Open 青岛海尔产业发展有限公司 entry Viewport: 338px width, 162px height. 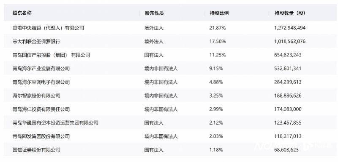[x=41, y=69]
